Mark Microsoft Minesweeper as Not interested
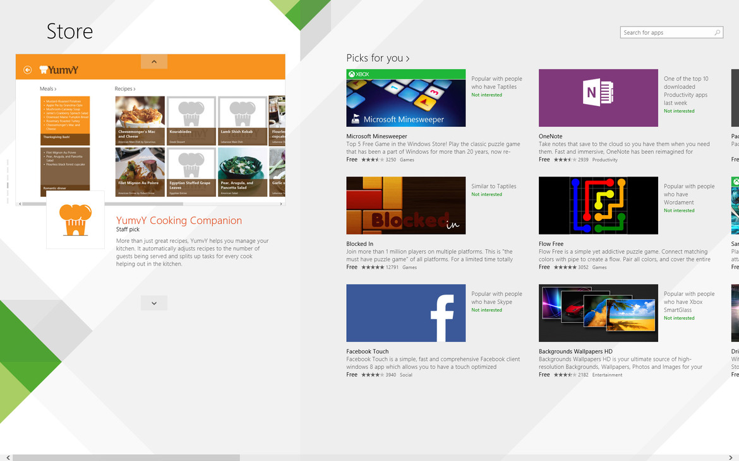 pos(486,95)
